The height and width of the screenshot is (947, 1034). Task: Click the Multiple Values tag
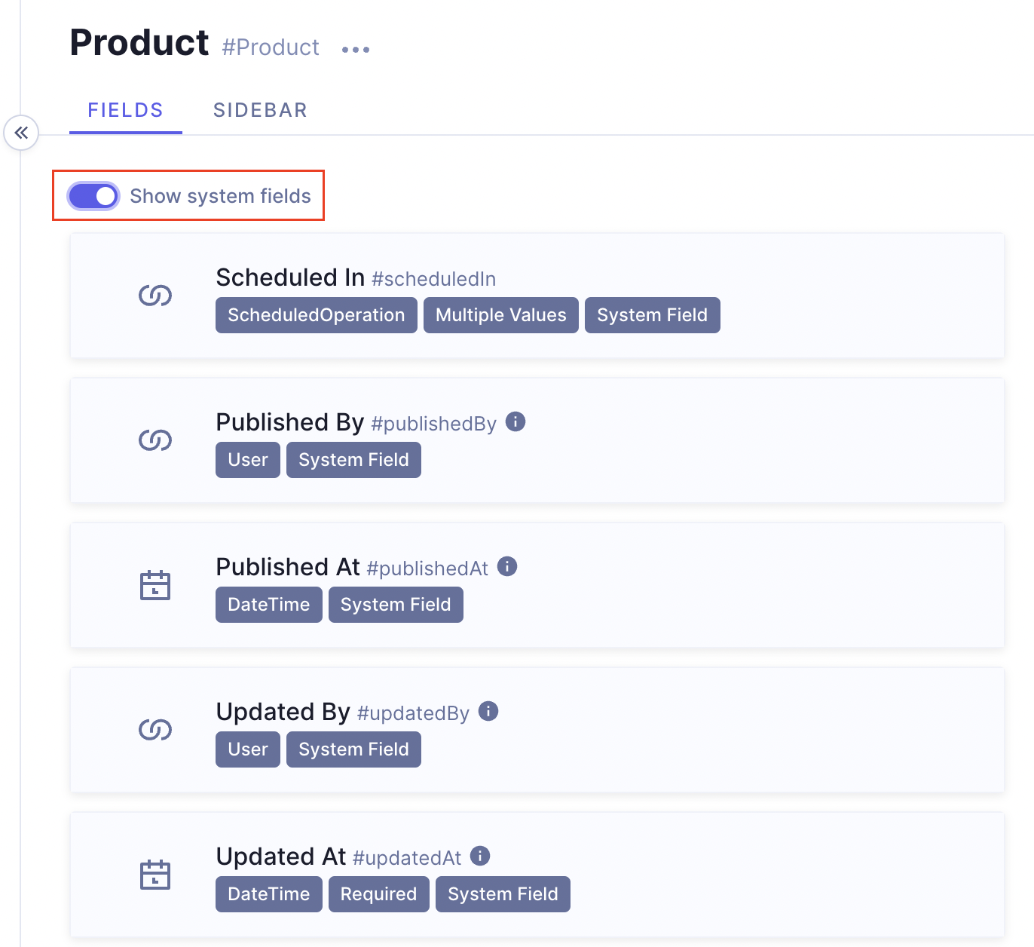pyautogui.click(x=500, y=315)
